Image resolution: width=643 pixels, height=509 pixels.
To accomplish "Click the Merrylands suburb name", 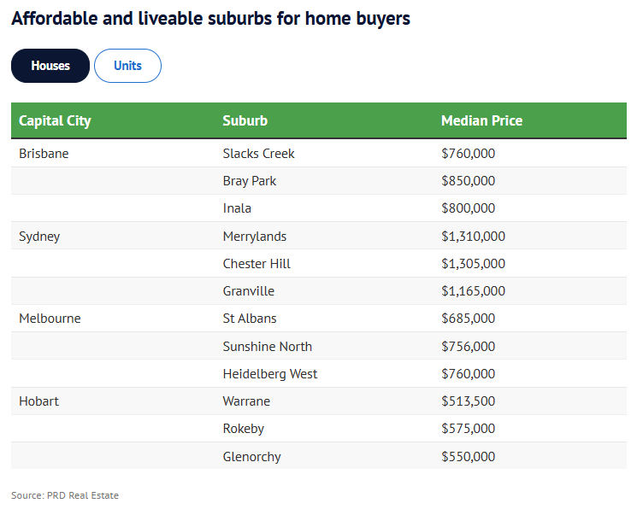I will point(255,237).
